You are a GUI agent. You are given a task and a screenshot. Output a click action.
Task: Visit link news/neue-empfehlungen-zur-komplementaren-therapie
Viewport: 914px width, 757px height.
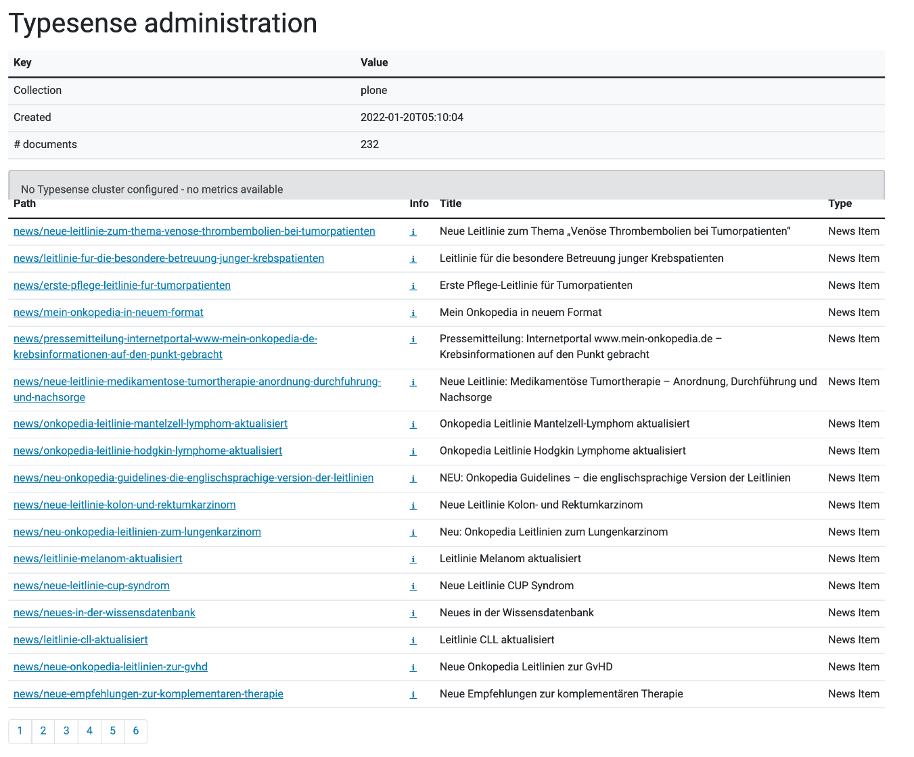point(148,694)
